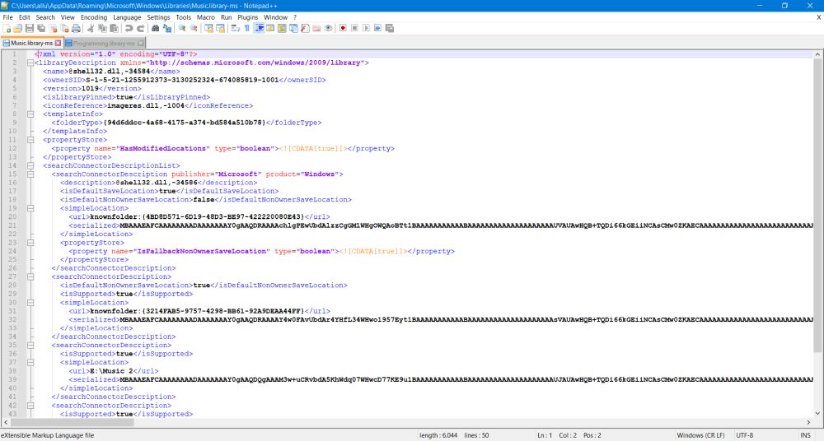Viewport: 824px width, 441px height.
Task: Save the current file with toolbar icon
Action: [x=30, y=28]
